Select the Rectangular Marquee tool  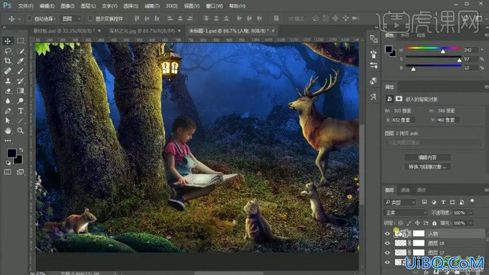(x=21, y=41)
